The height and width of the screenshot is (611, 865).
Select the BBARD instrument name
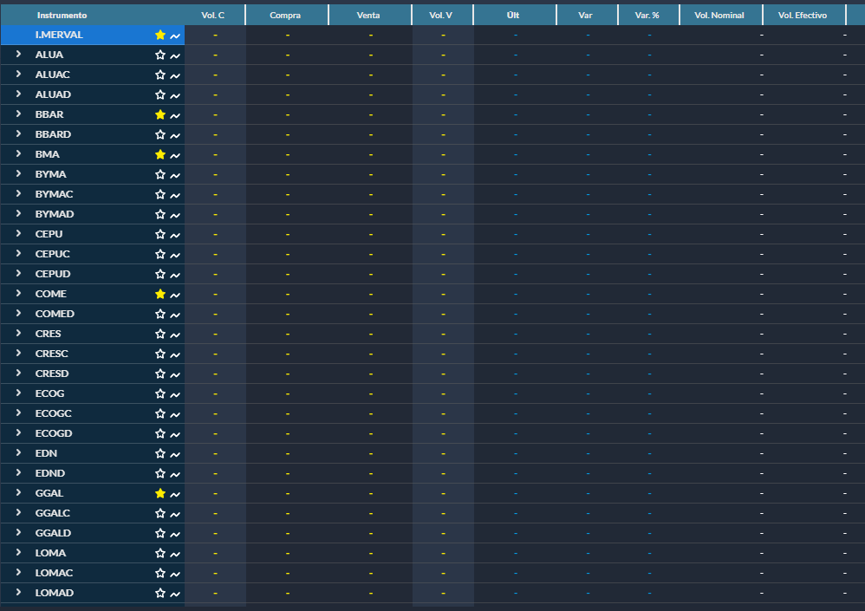tap(53, 134)
